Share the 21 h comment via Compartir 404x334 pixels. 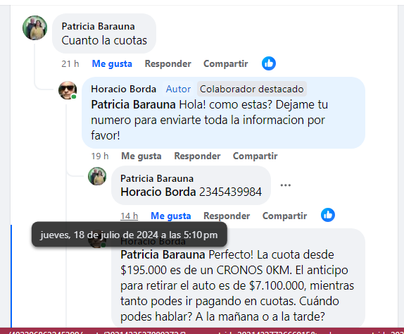(226, 63)
